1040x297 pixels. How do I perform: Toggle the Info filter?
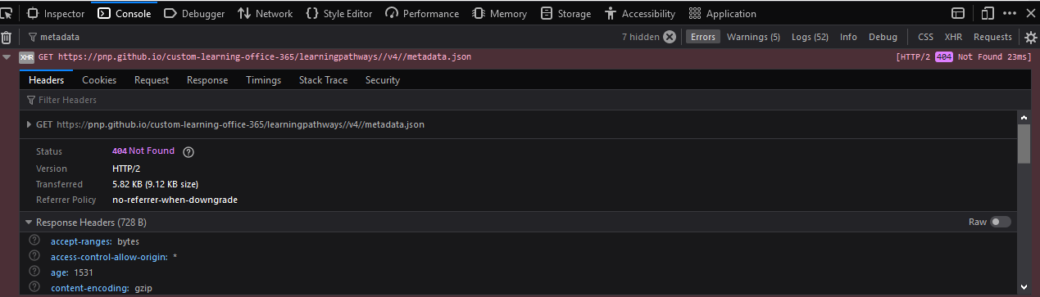848,37
